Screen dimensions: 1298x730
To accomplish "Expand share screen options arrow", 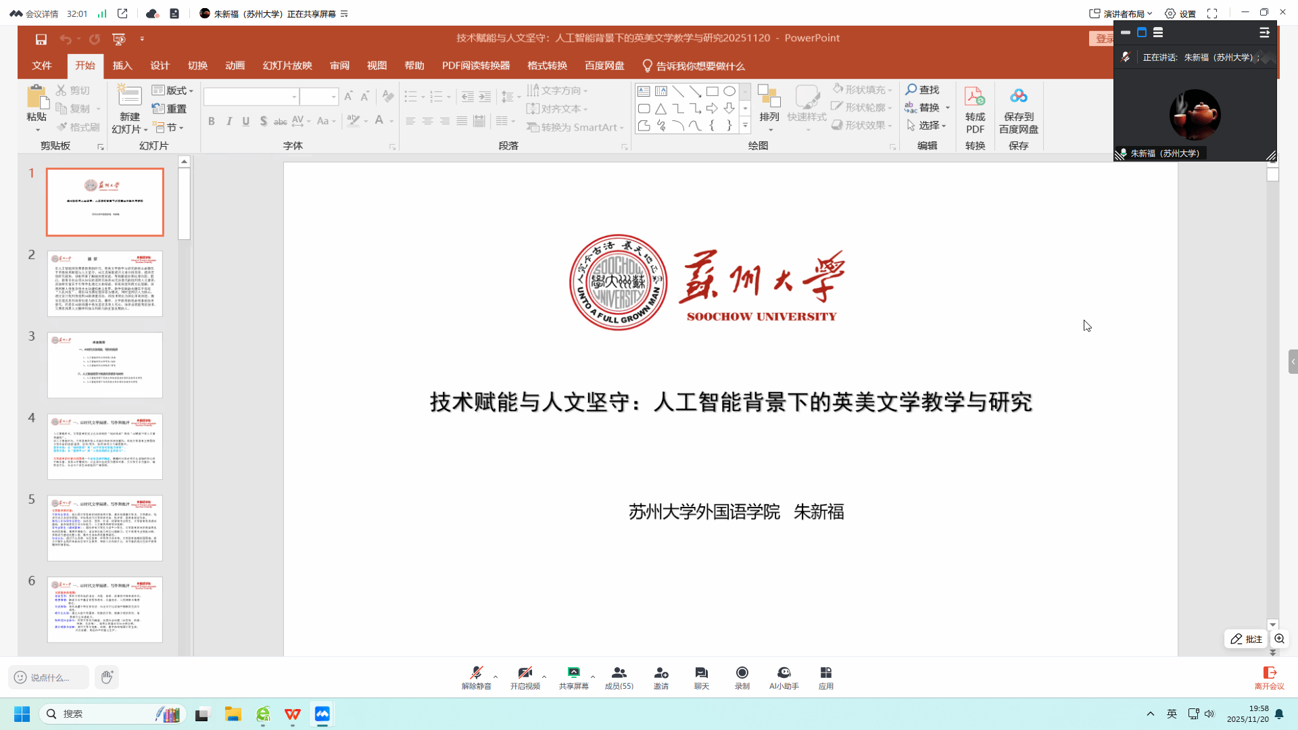I will click(593, 677).
